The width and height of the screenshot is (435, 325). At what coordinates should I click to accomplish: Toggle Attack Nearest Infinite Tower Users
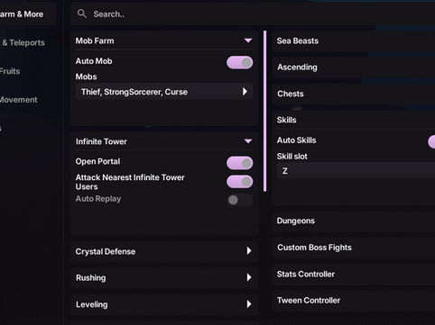pos(239,182)
